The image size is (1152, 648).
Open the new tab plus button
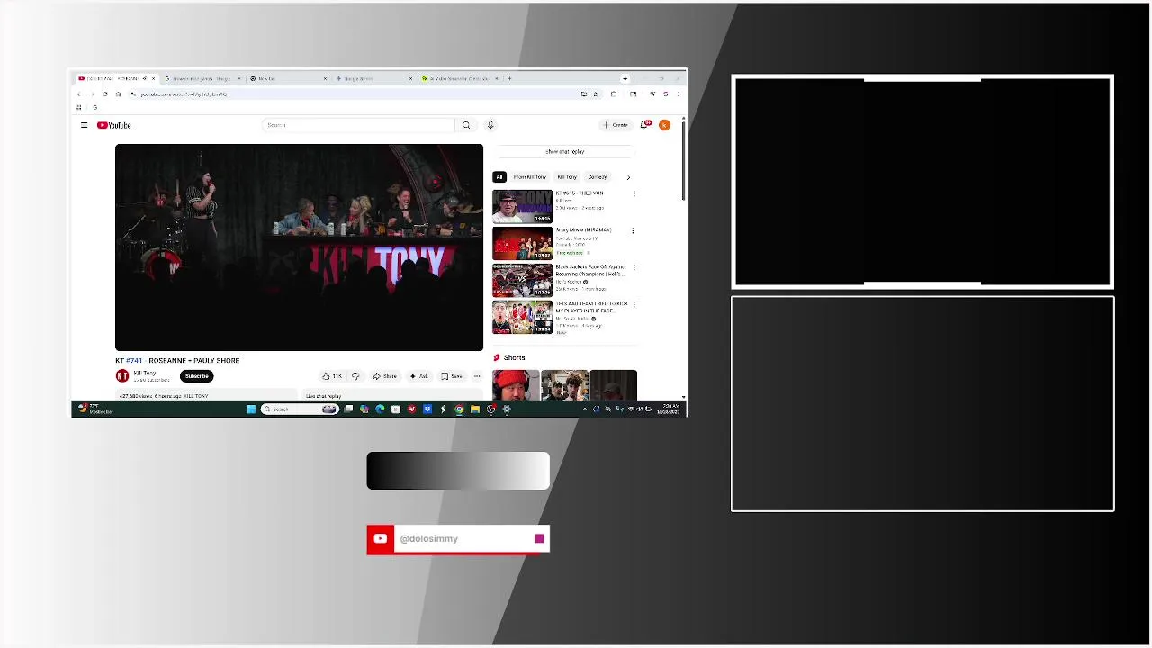pos(509,79)
